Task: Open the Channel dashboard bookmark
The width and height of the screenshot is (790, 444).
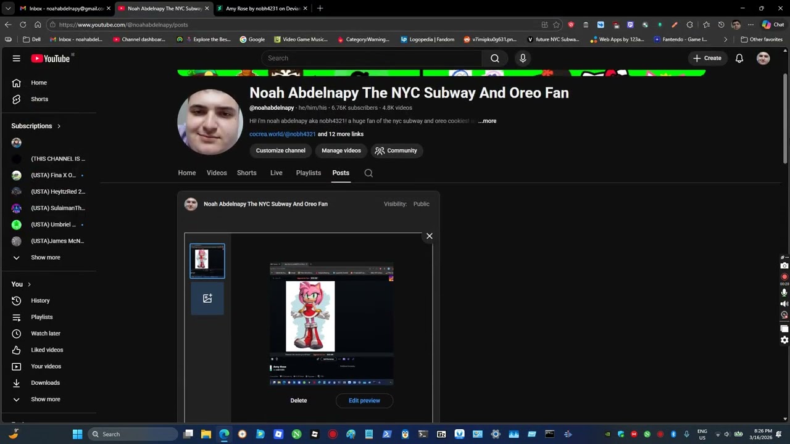Action: click(x=139, y=39)
